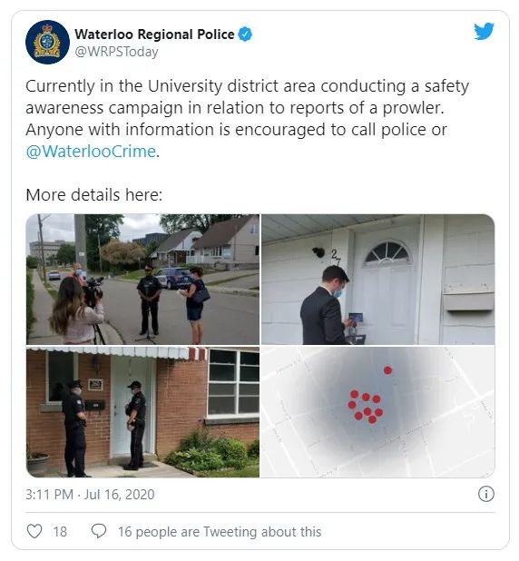
Task: Click the @WRPSToday handle
Action: click(117, 52)
